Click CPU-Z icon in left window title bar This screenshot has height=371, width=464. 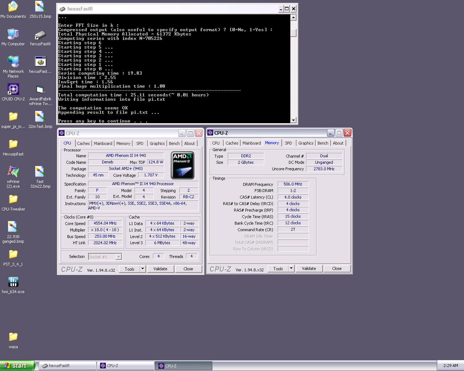click(x=62, y=133)
